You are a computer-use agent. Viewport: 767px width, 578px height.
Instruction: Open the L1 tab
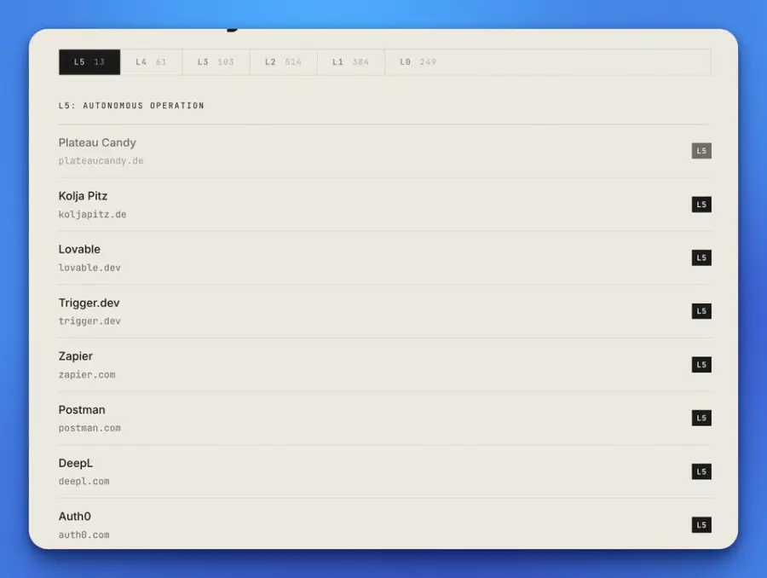click(x=351, y=62)
